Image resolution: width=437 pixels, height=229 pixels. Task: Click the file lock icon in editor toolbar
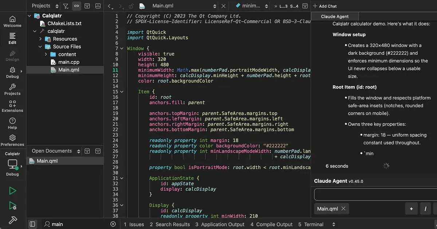(x=131, y=6)
